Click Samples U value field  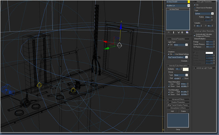[198, 26]
